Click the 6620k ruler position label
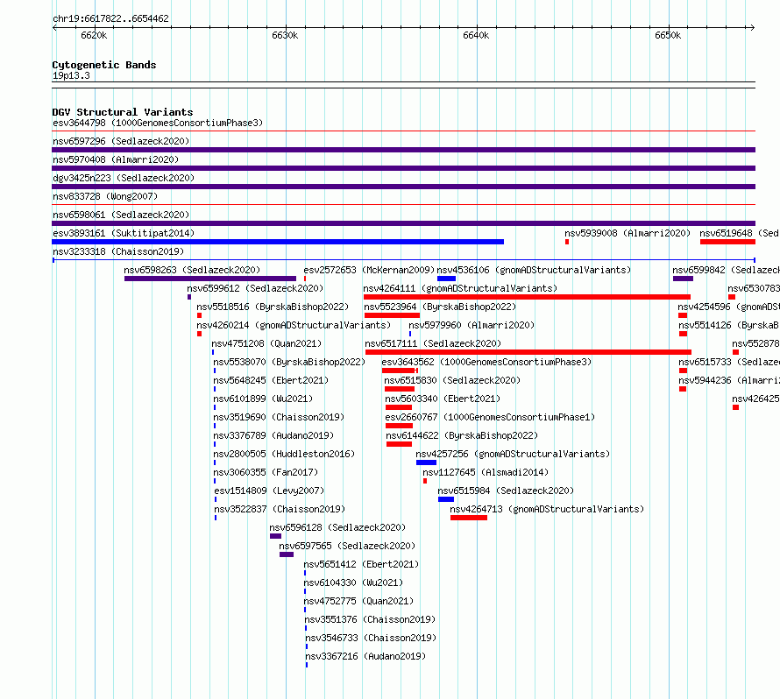Viewport: 780px width, 699px height. point(94,35)
